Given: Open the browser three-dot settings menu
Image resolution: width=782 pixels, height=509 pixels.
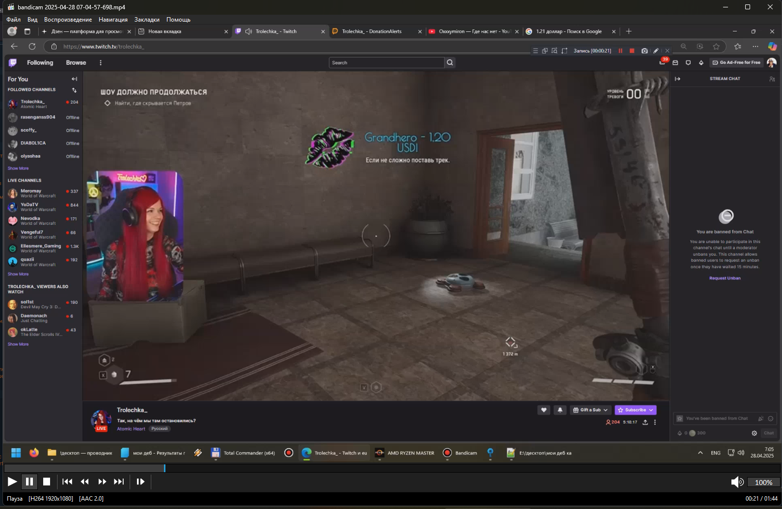Looking at the screenshot, I should click(755, 46).
